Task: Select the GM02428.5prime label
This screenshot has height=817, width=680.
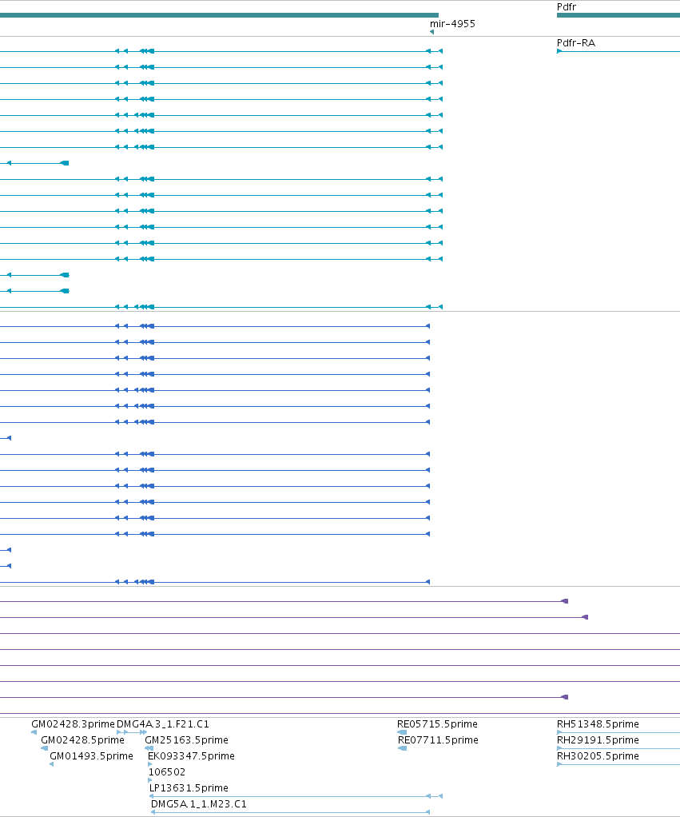Action: click(83, 740)
